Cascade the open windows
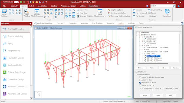 click(137, 10)
